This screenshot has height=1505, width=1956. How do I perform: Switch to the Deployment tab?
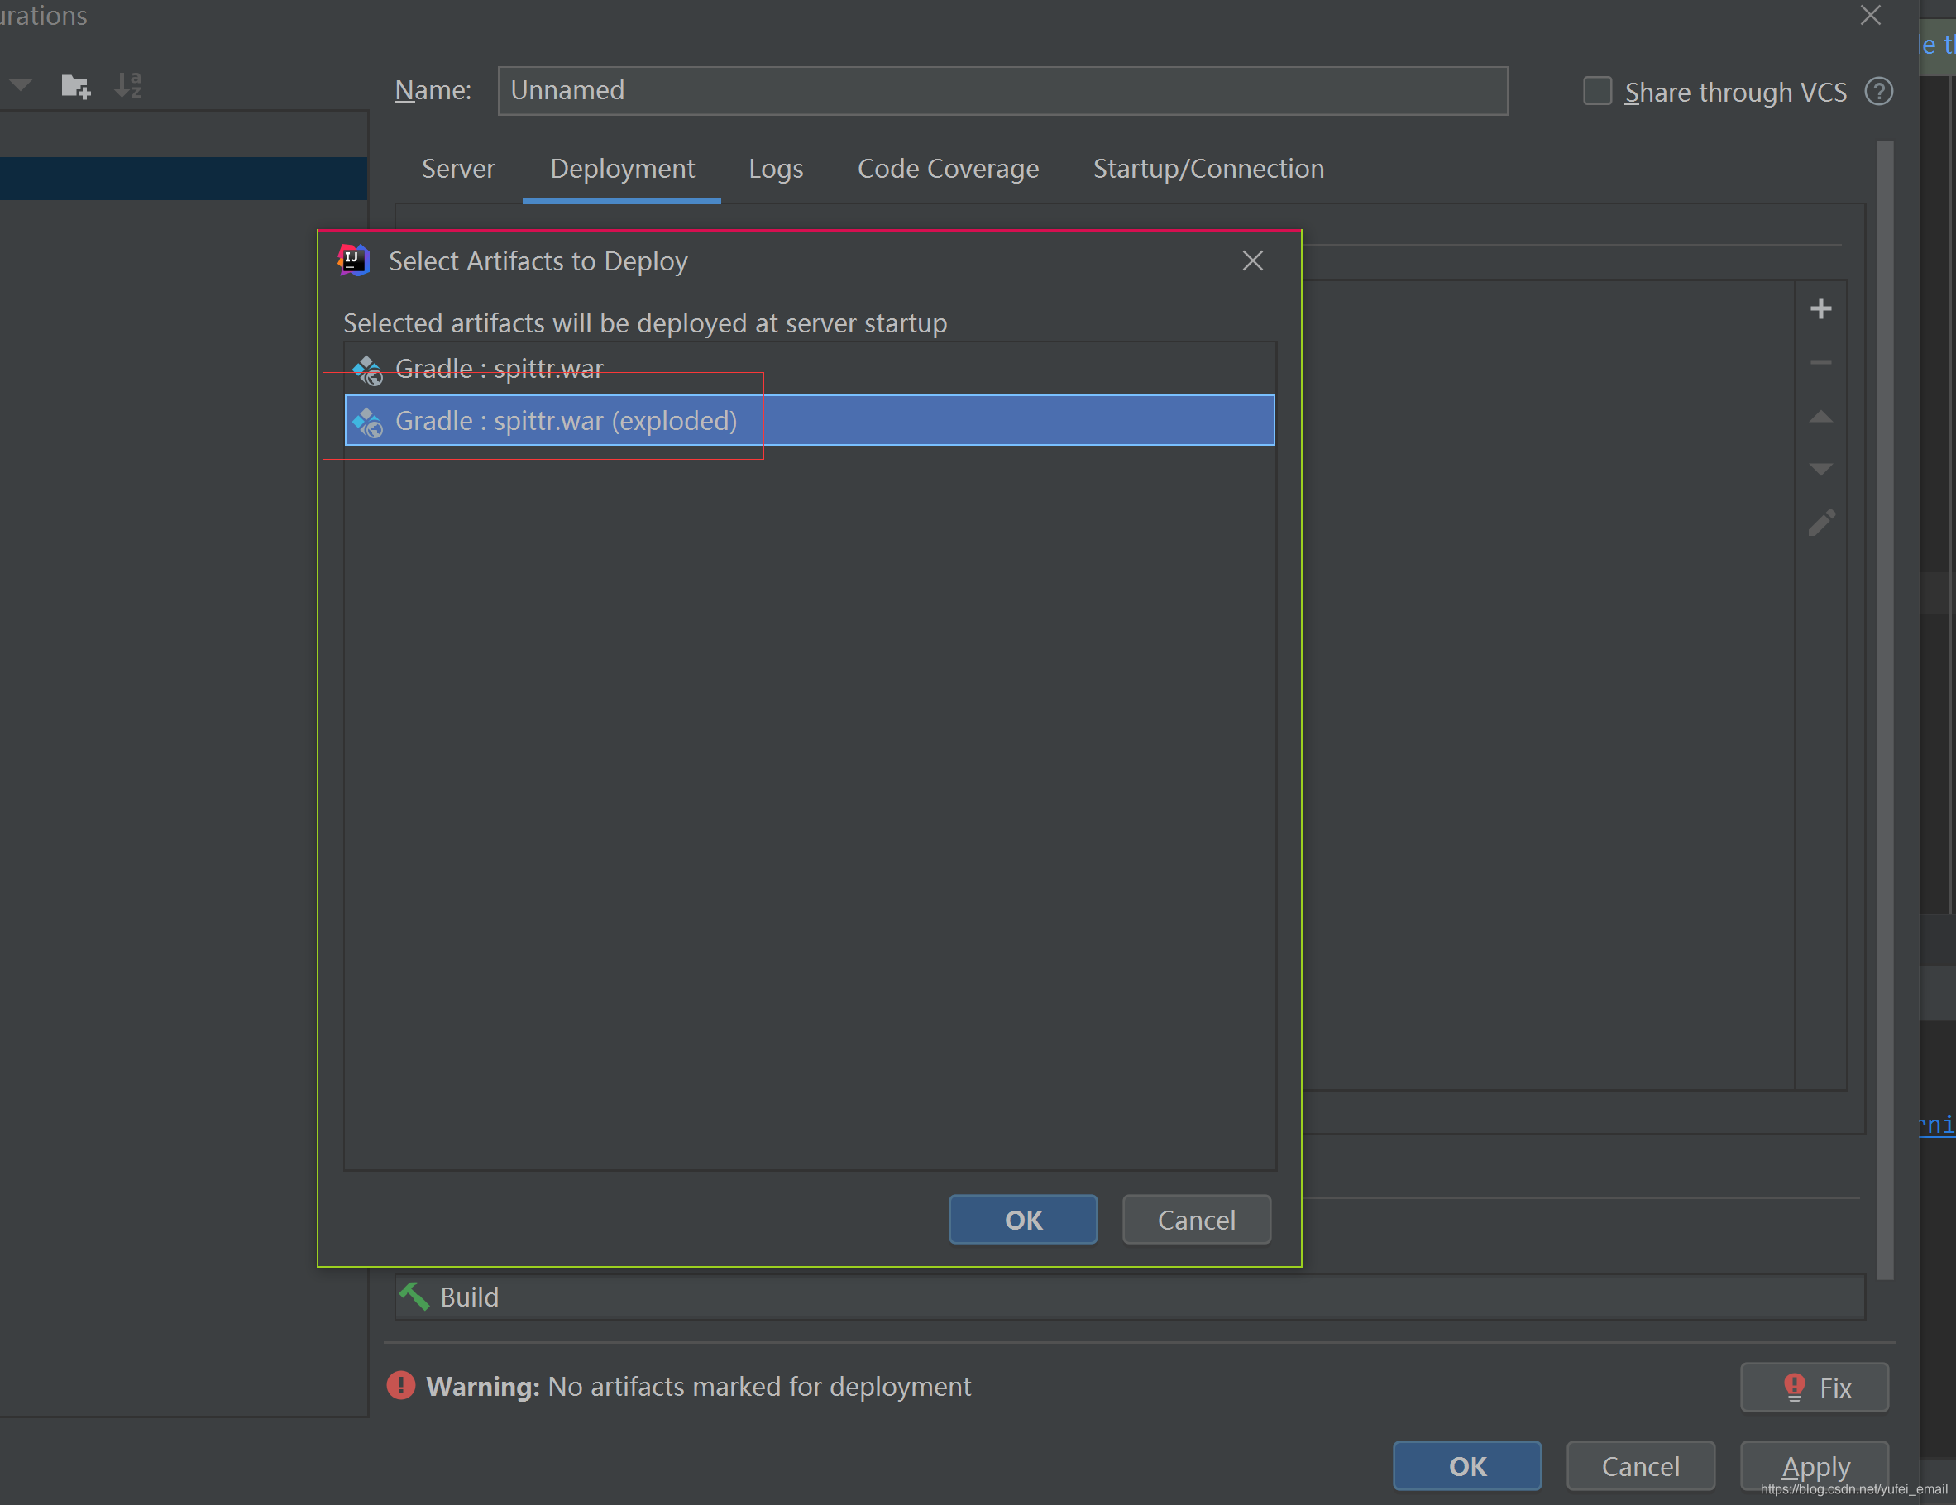click(x=622, y=169)
